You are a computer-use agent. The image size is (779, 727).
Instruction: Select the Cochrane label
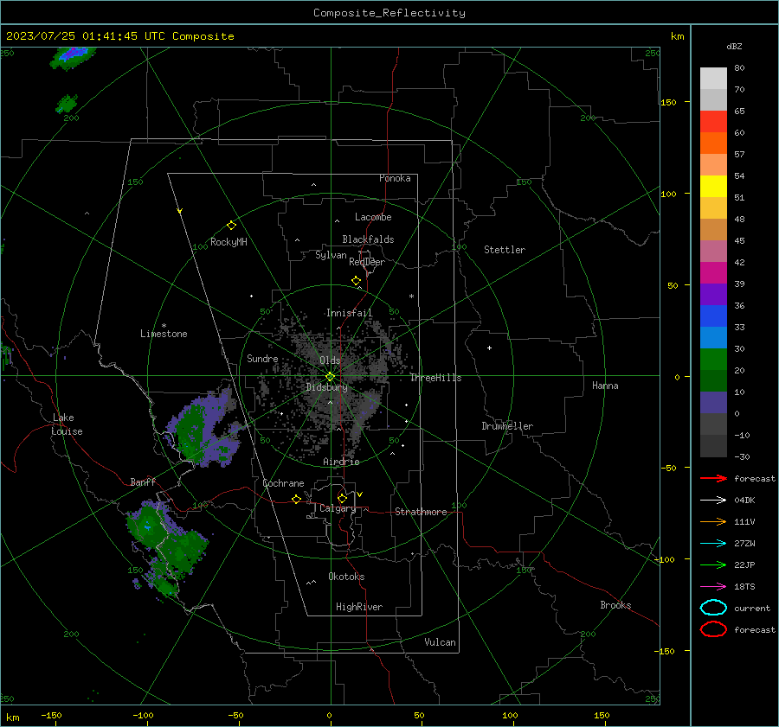[x=283, y=483]
